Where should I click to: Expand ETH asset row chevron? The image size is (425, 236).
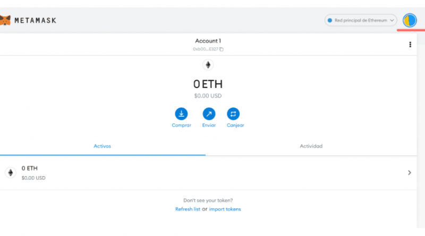click(409, 172)
